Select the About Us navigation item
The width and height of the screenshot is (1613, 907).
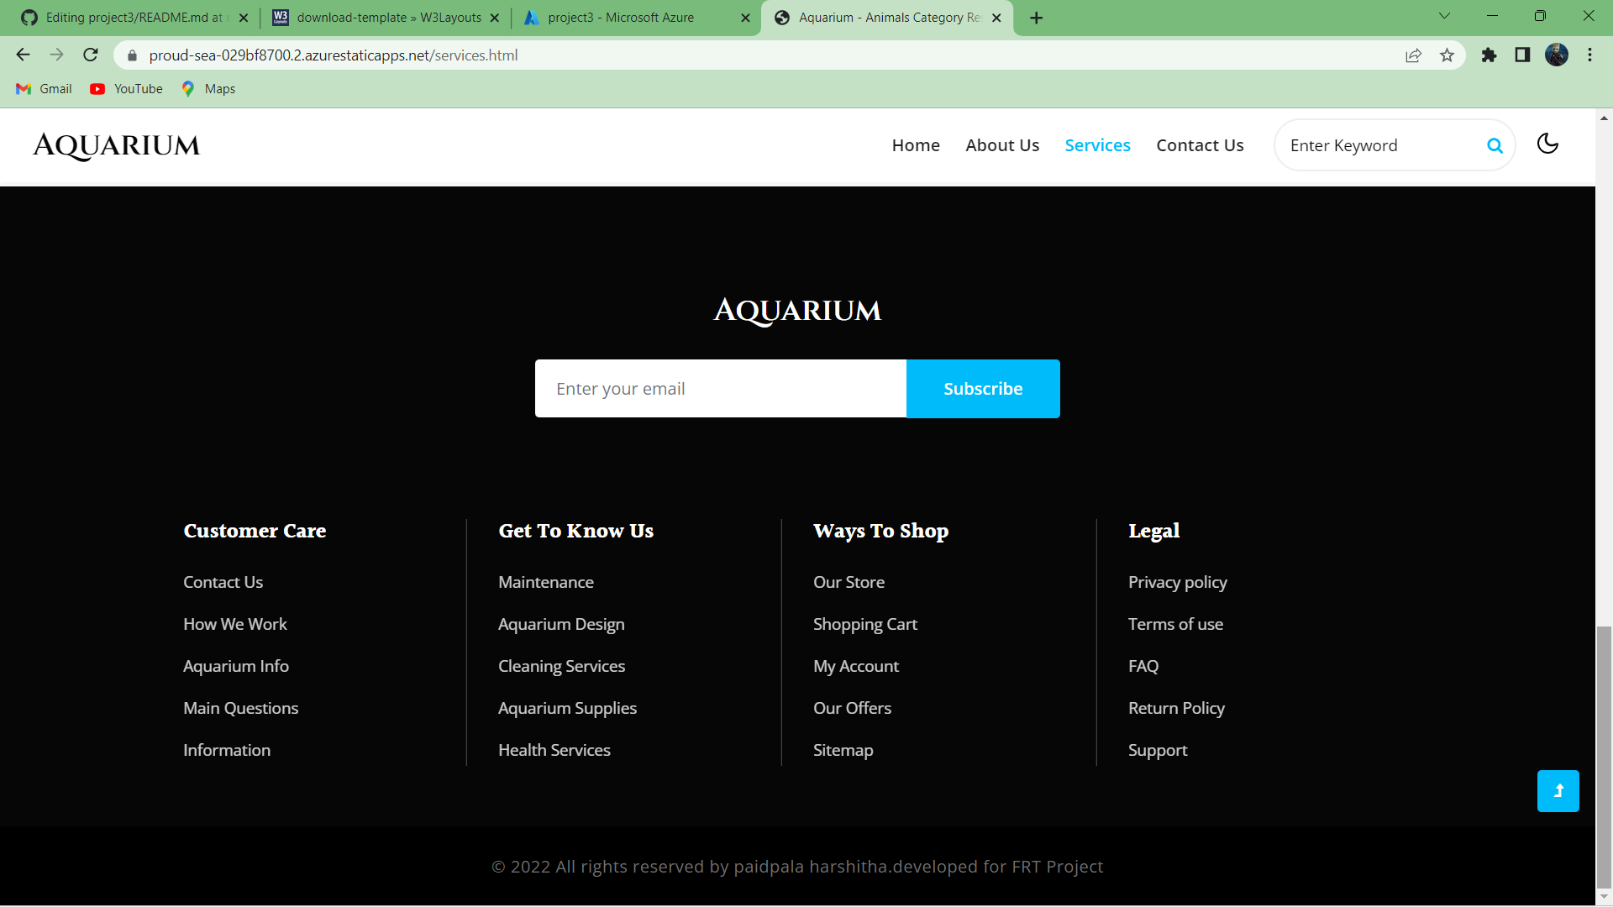point(1001,144)
